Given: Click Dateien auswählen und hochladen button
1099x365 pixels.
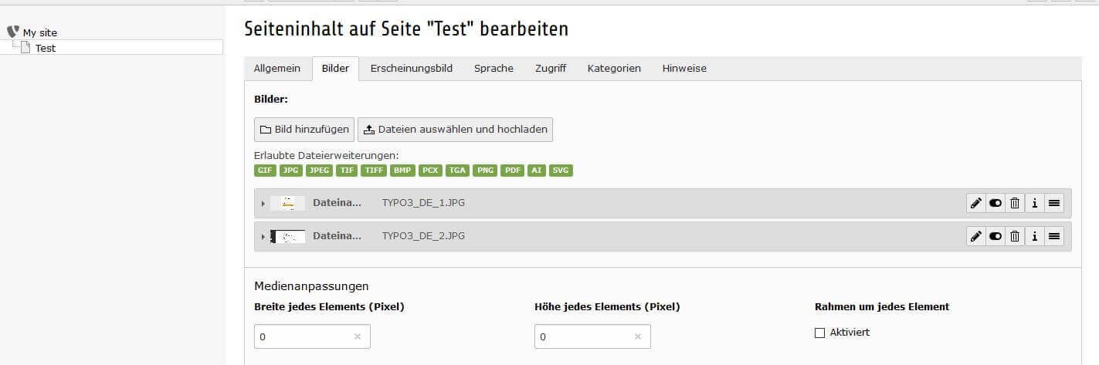Looking at the screenshot, I should click(x=455, y=129).
